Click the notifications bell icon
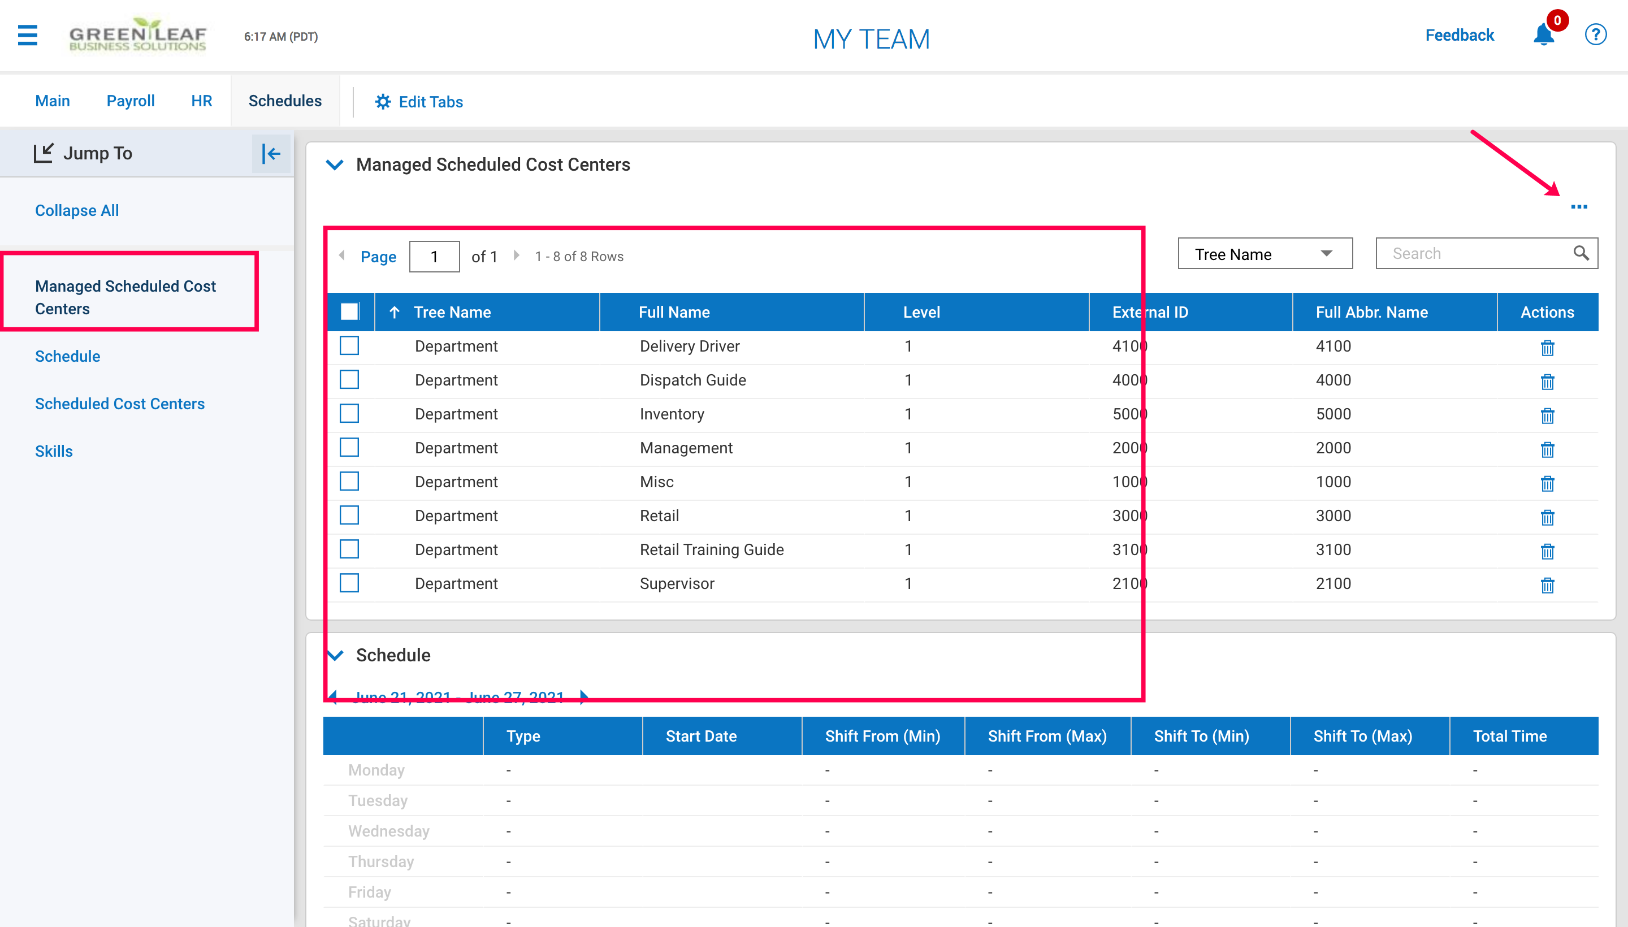1628x927 pixels. click(x=1543, y=35)
